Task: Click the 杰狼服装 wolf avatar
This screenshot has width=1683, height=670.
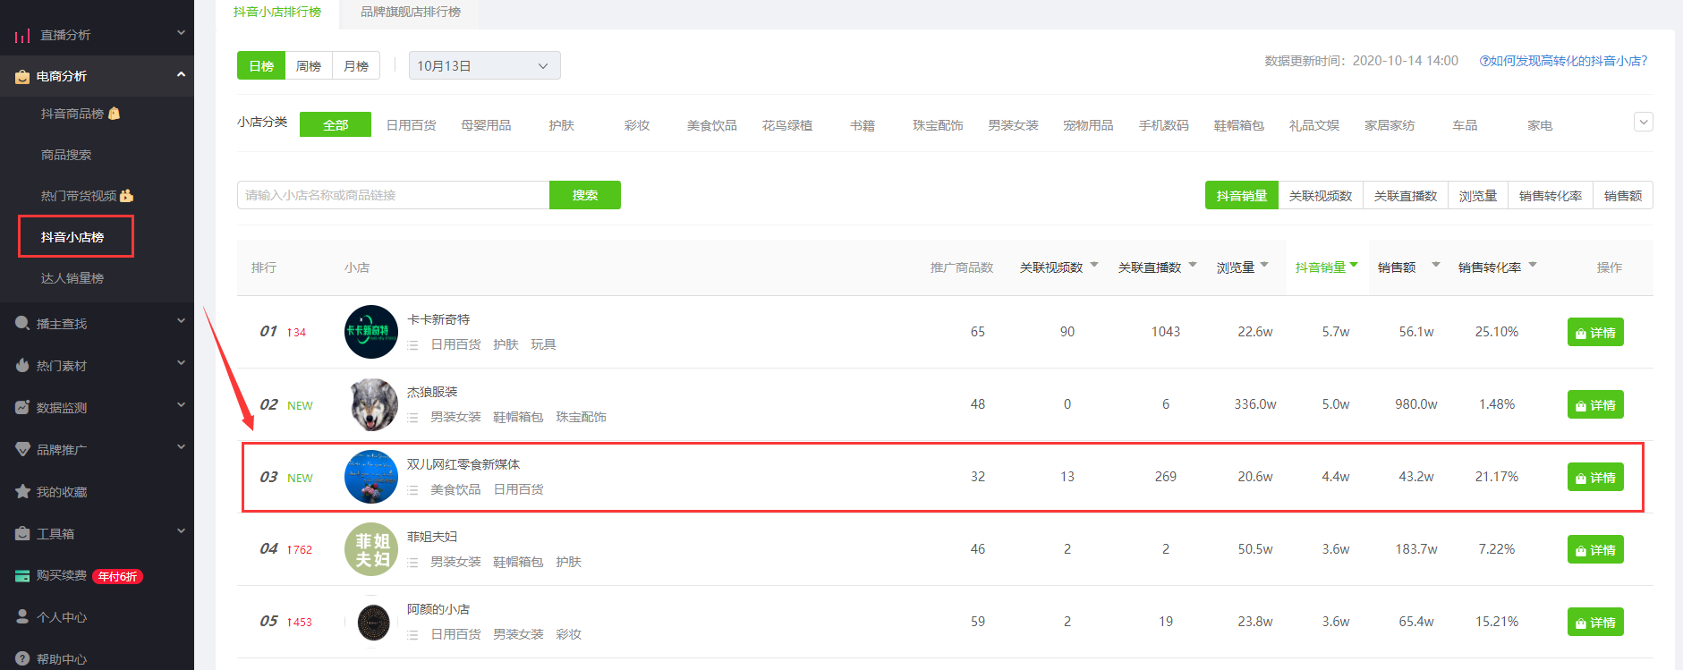Action: point(371,404)
